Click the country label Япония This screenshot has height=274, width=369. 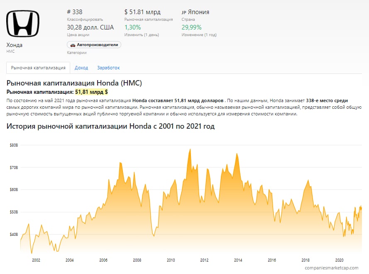click(198, 12)
